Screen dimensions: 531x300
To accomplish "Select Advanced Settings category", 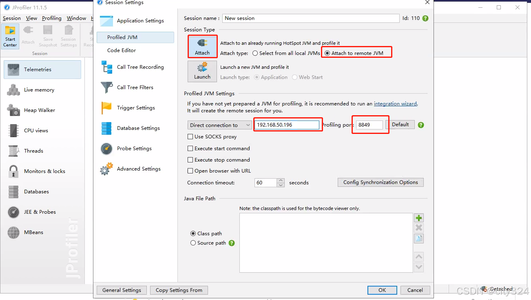I will tap(135, 169).
